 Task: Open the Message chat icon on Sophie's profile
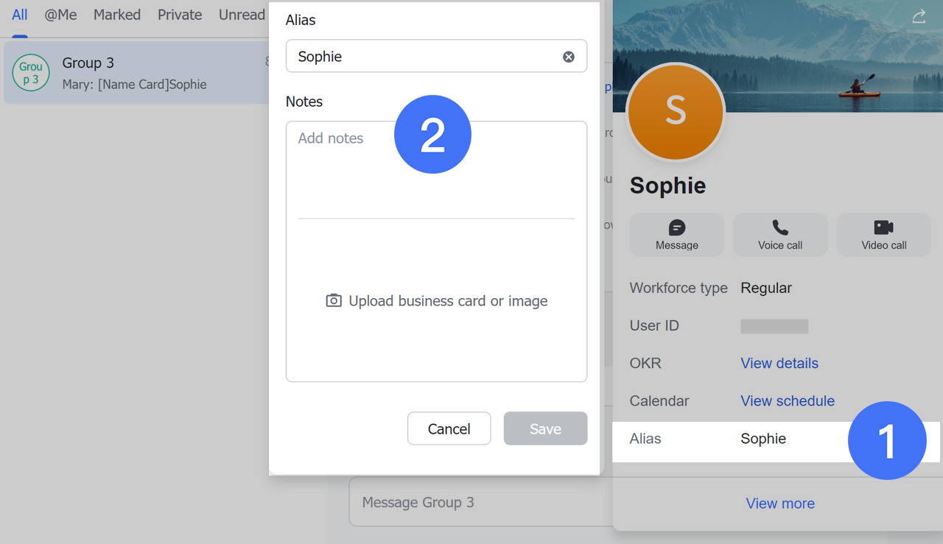[x=676, y=235]
